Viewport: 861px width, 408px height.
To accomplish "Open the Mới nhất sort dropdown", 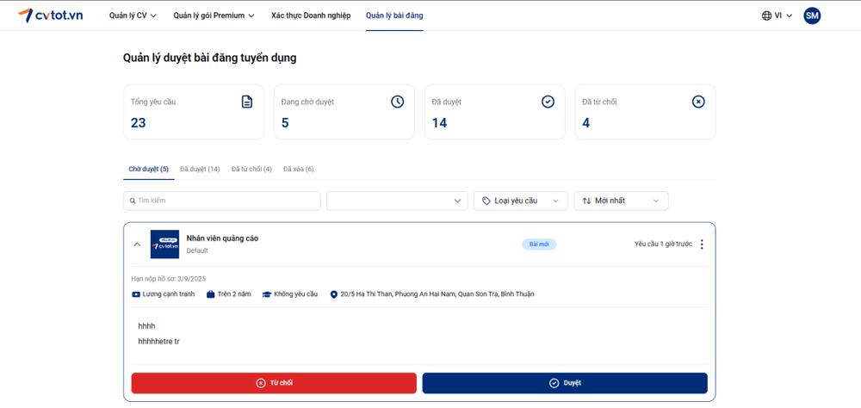I will pyautogui.click(x=621, y=201).
